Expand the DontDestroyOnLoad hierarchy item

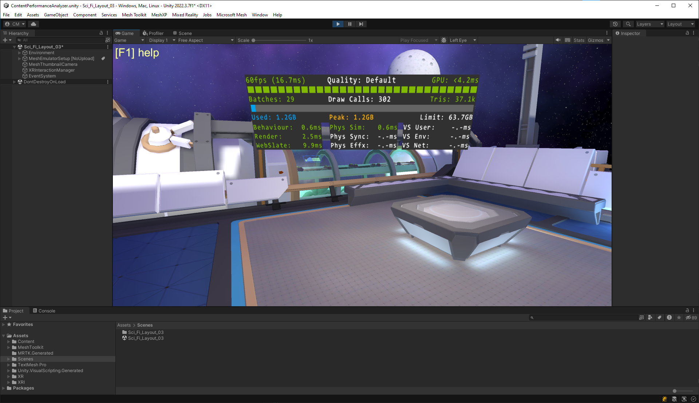[x=15, y=81]
